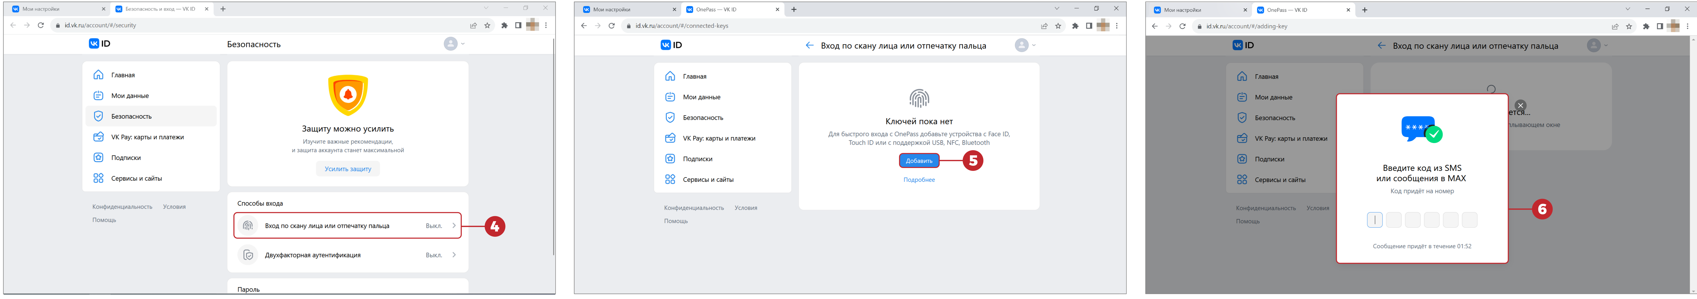Open the Подробнее link under Добавить
The width and height of the screenshot is (1697, 299).
[x=918, y=180]
